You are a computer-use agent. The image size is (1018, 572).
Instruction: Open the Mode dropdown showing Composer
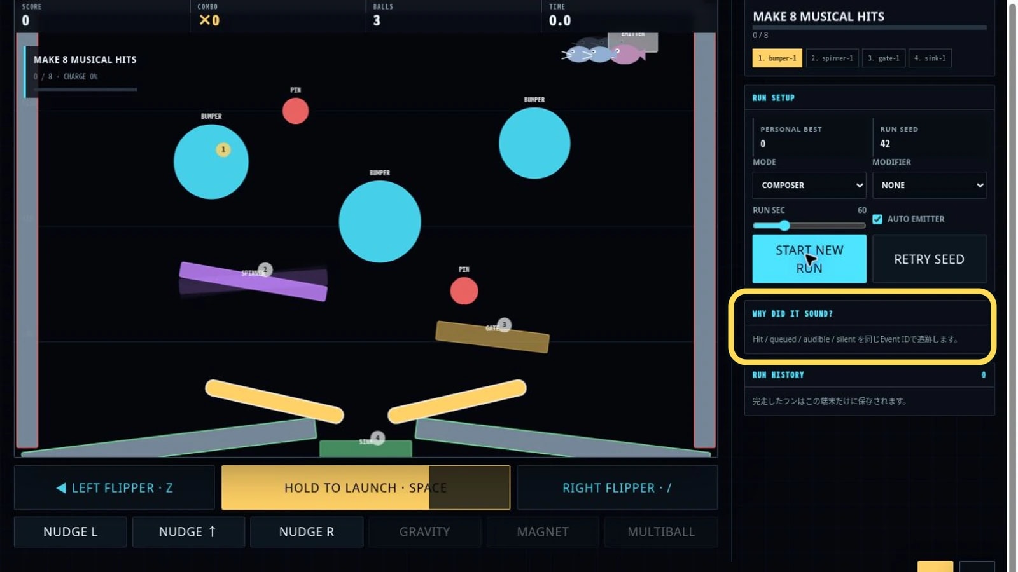[x=809, y=185]
